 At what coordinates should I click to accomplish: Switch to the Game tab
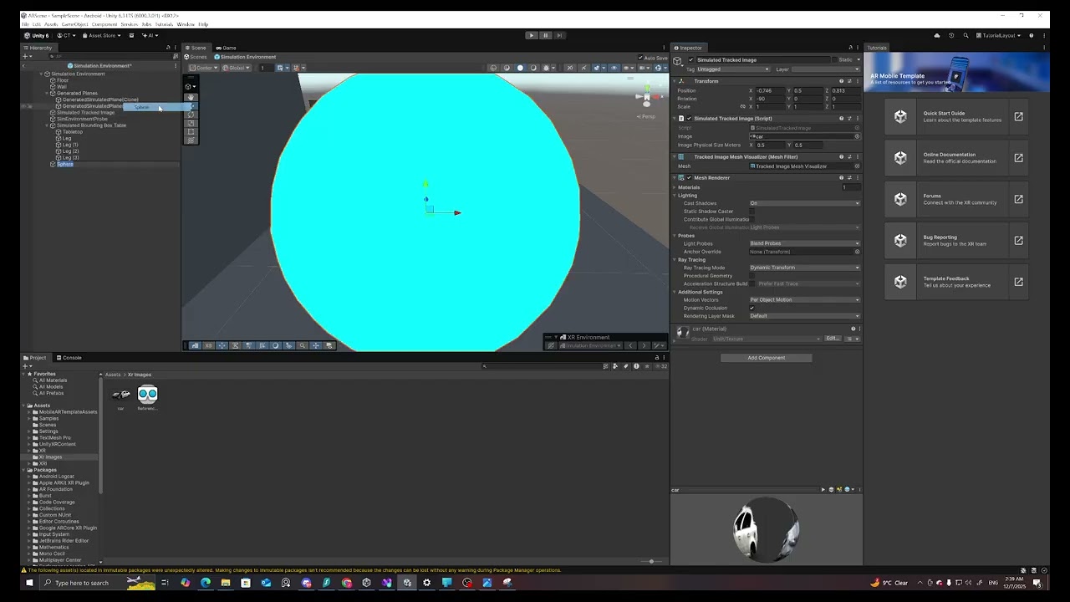coord(226,48)
